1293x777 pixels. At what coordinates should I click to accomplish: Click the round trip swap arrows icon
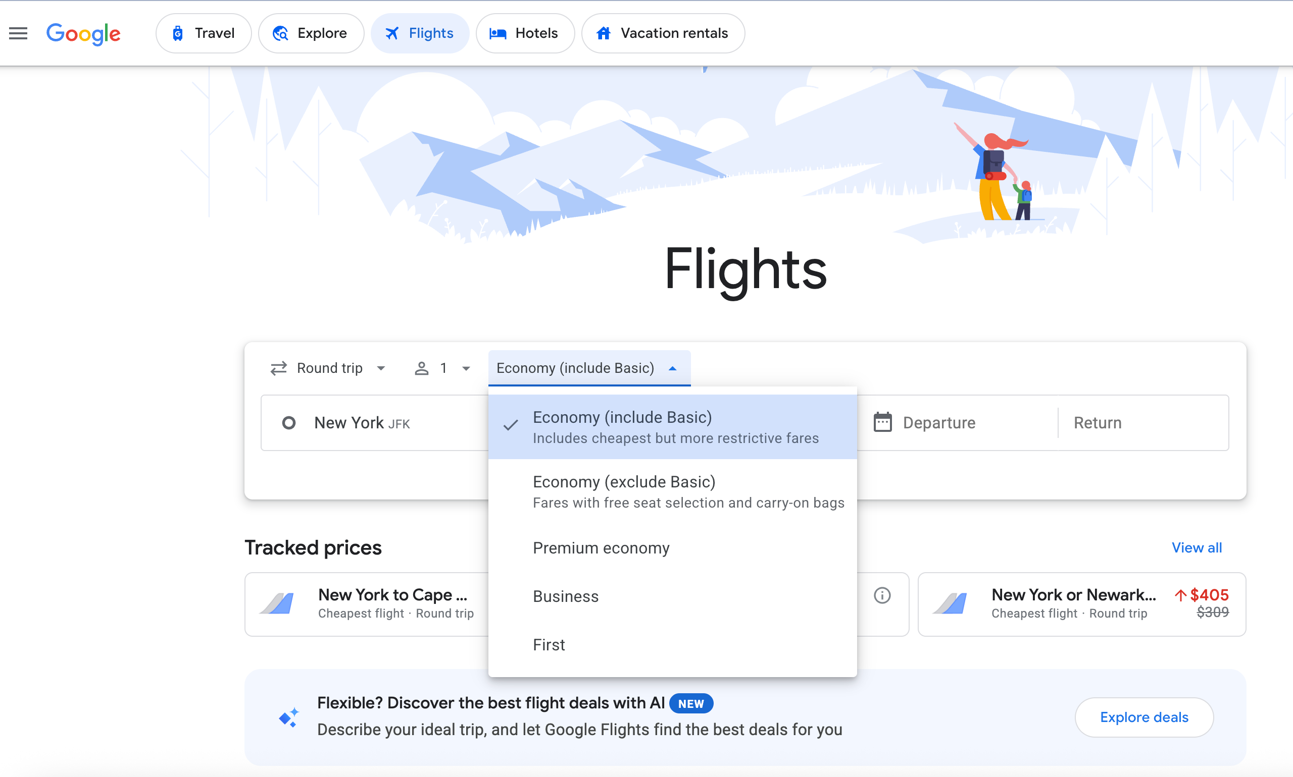point(278,368)
